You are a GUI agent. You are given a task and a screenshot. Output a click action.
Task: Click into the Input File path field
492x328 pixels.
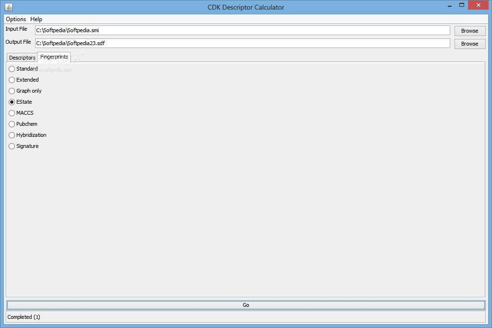tap(242, 30)
